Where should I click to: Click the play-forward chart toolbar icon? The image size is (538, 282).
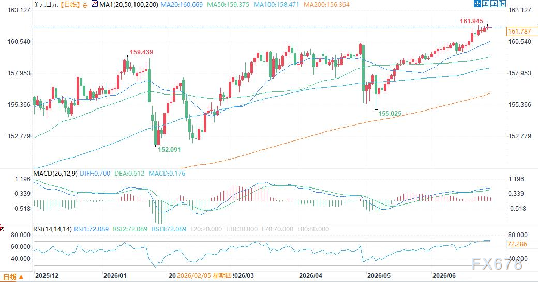click(x=494, y=4)
